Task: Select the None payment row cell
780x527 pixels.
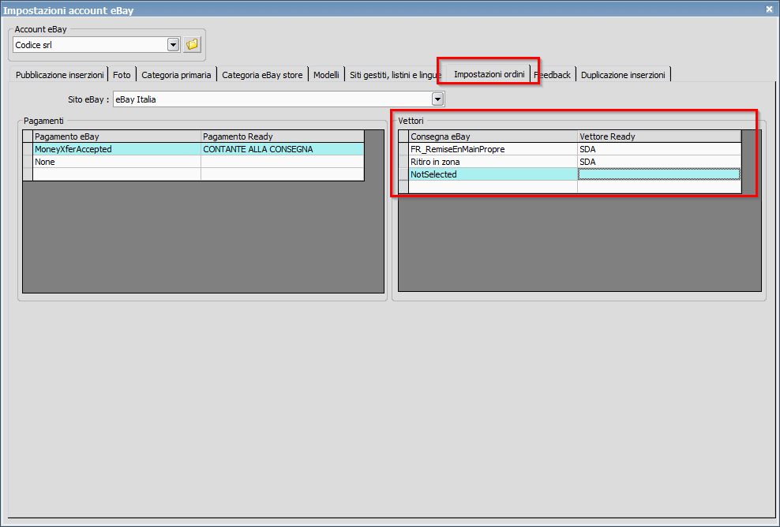Action: click(117, 162)
